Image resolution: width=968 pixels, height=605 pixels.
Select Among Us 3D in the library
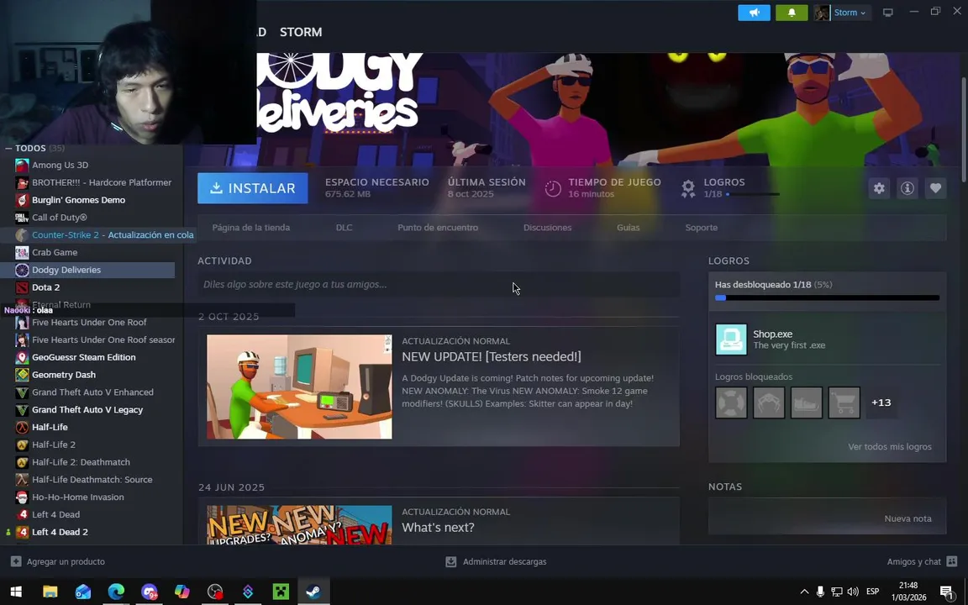pos(60,165)
